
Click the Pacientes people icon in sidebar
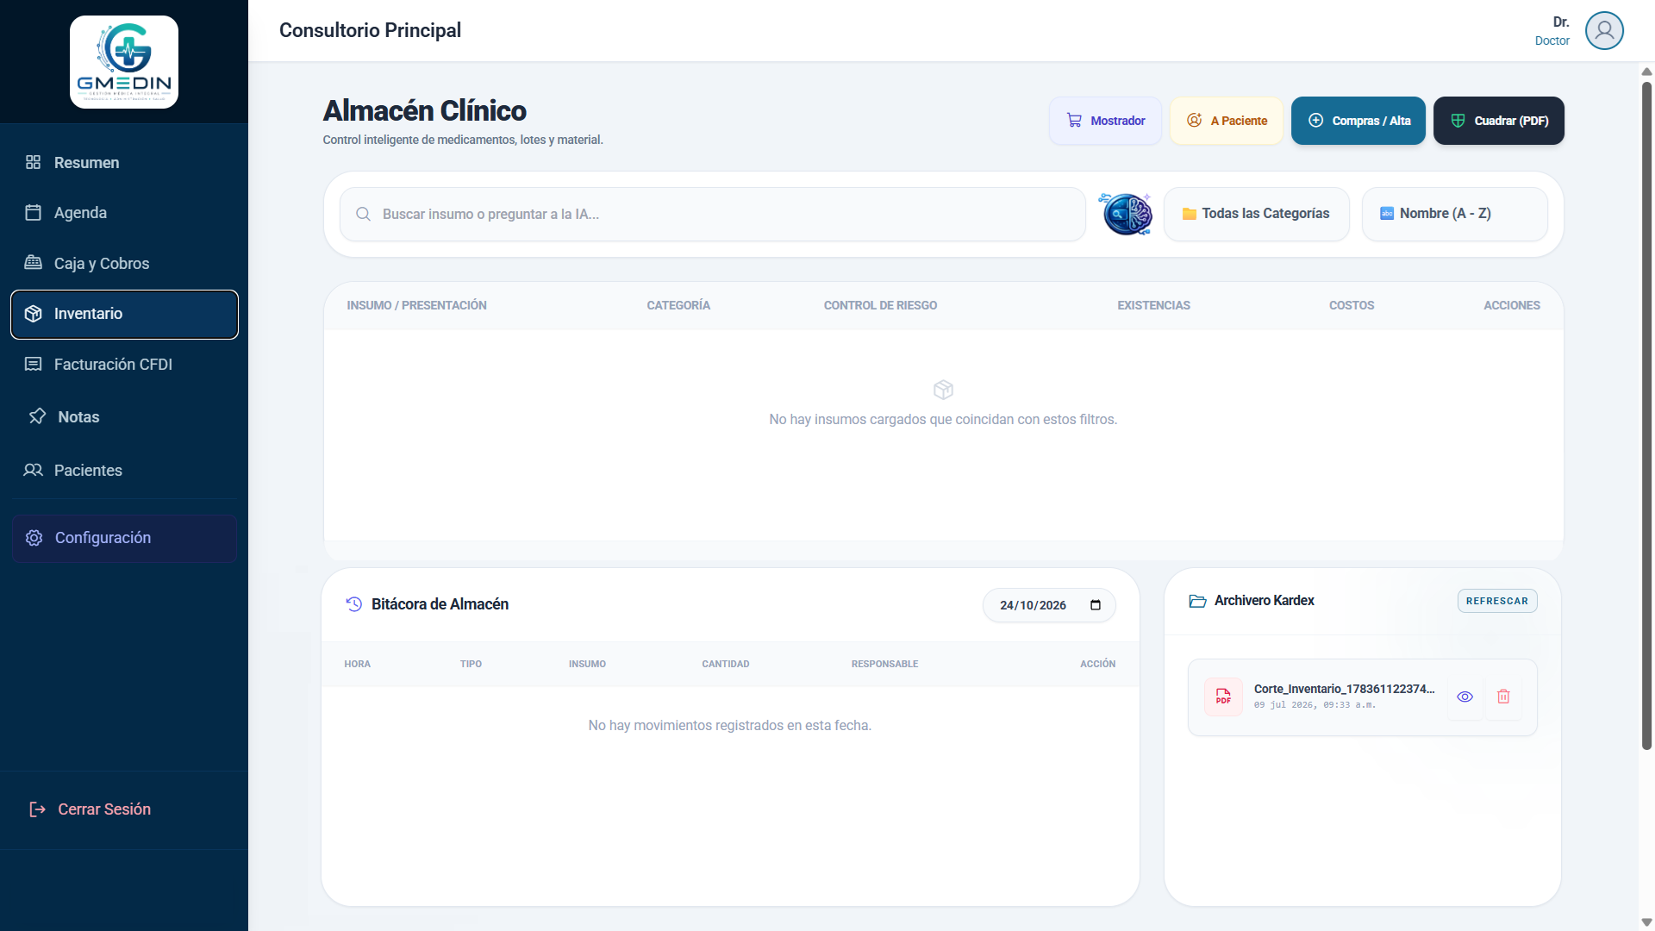[33, 470]
